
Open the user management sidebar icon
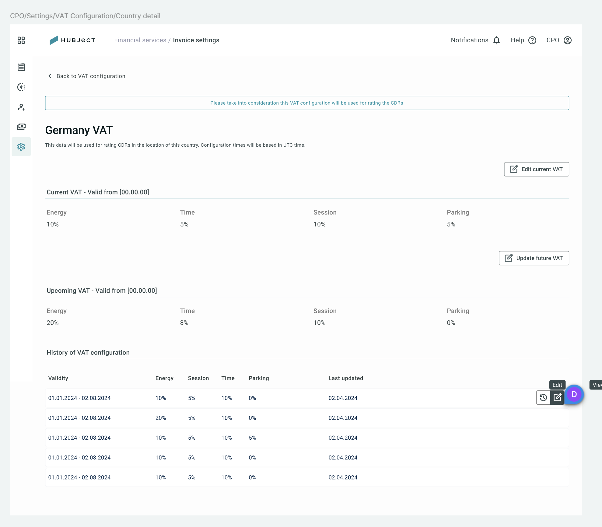tap(21, 107)
